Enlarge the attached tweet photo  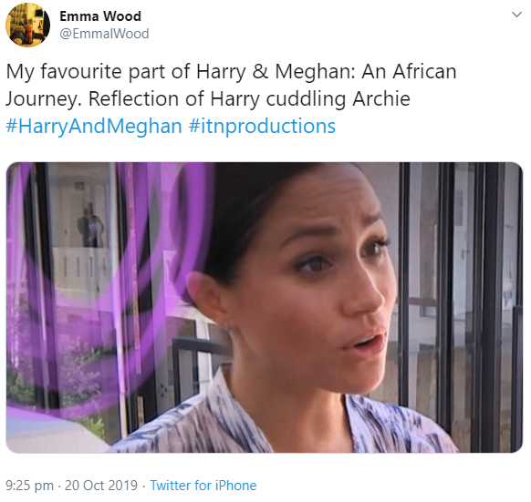coord(265,308)
